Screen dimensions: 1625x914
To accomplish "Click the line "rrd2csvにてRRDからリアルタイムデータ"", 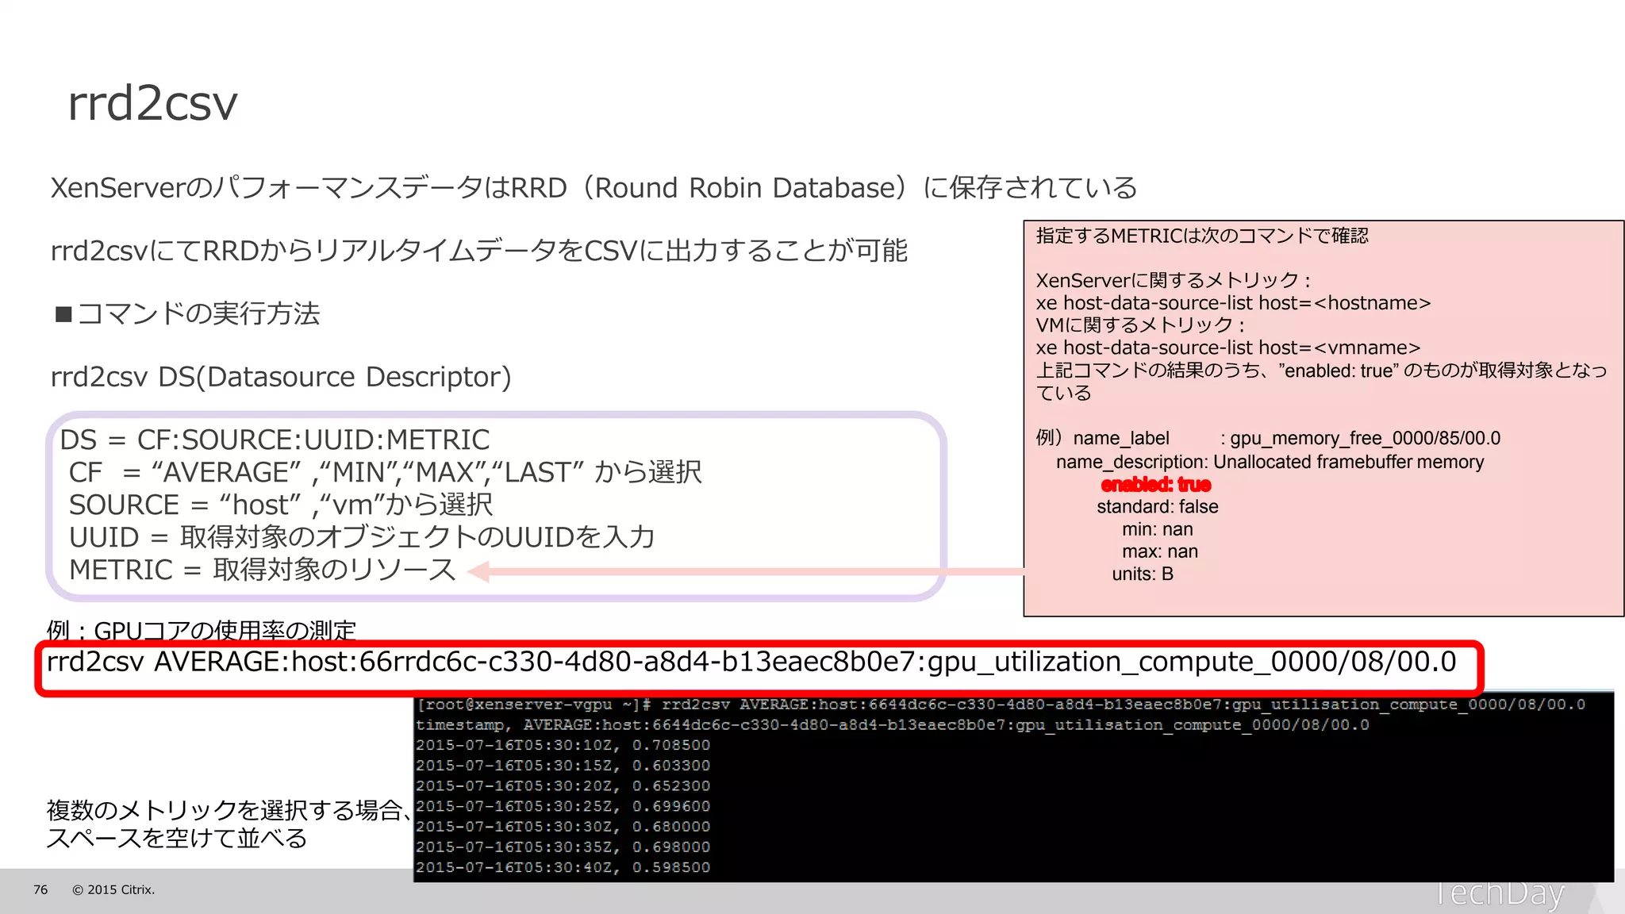I will [479, 251].
